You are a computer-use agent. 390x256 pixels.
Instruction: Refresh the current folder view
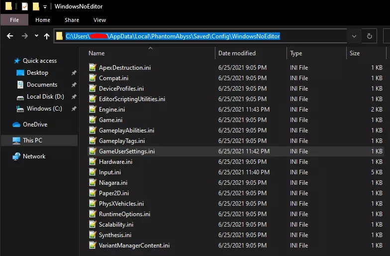pyautogui.click(x=369, y=36)
